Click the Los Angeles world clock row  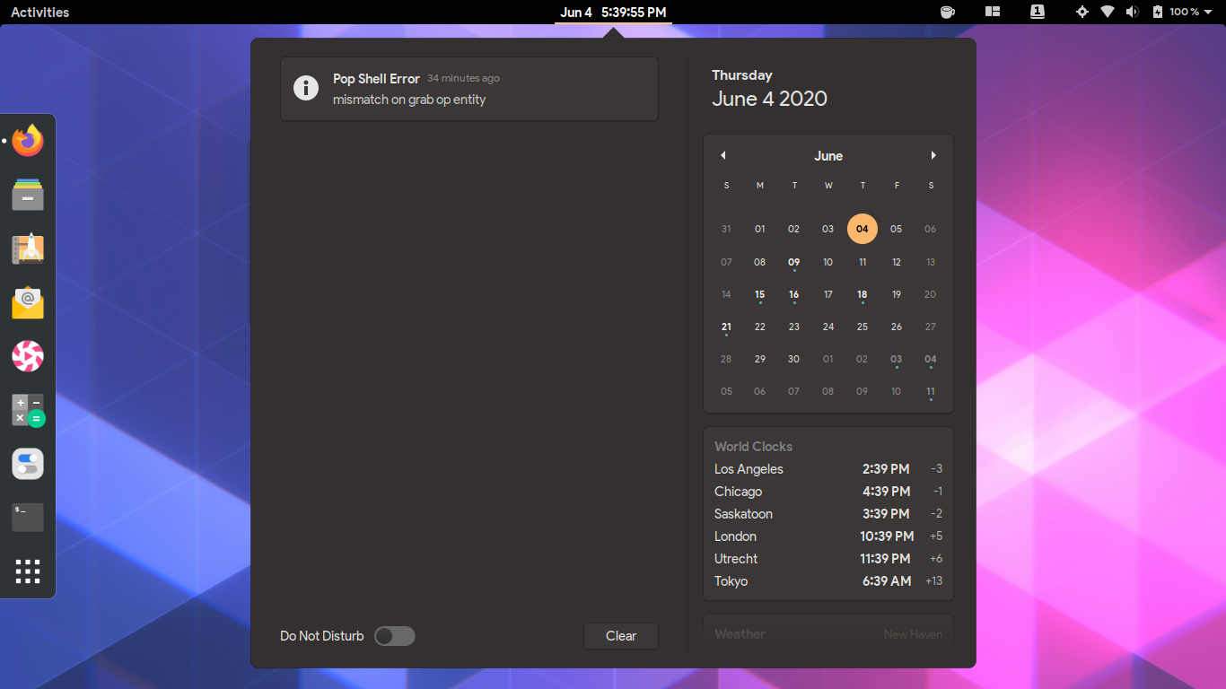pyautogui.click(x=828, y=469)
